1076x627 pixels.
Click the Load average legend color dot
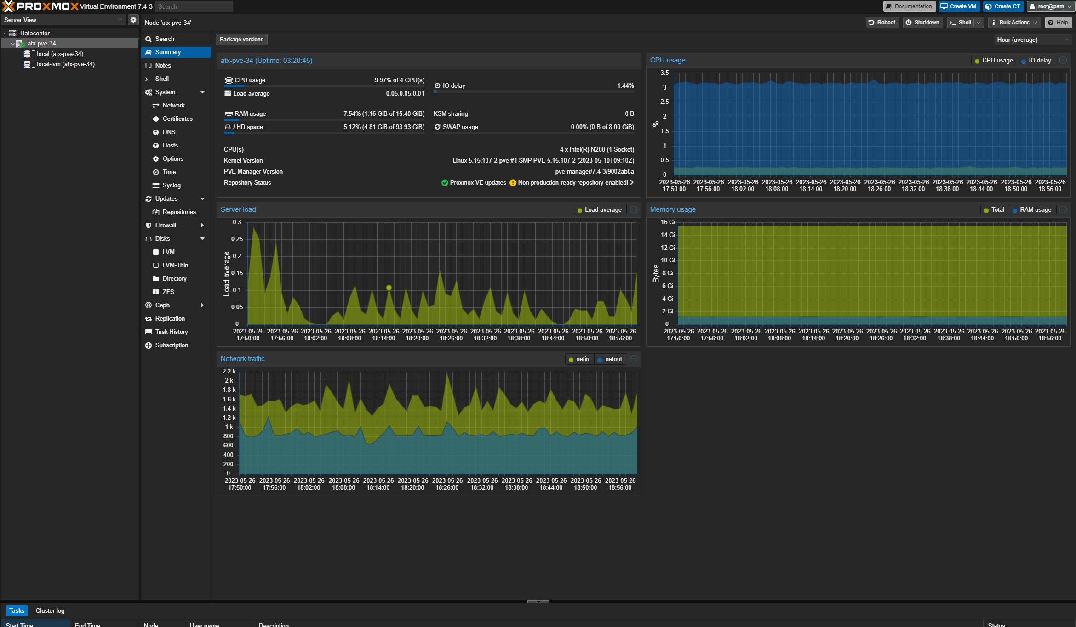coord(579,210)
